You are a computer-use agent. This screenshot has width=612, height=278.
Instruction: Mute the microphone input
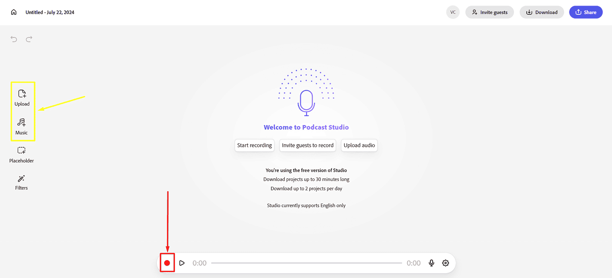(x=432, y=263)
